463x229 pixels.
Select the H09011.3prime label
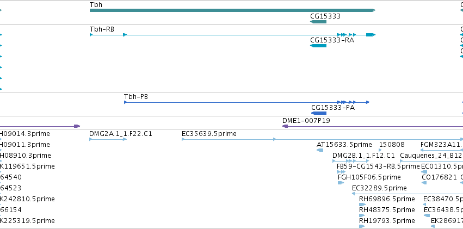pos(25,145)
